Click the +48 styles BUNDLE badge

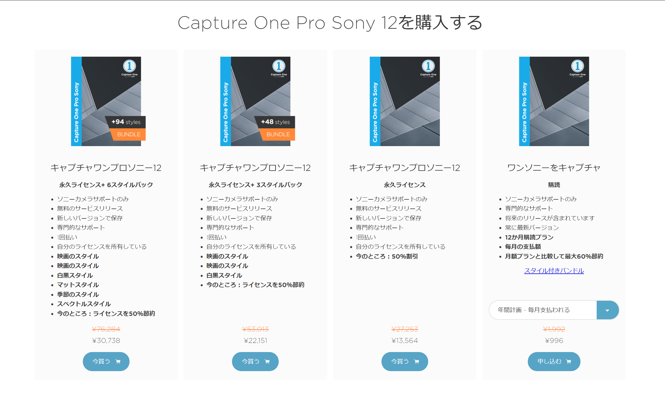(275, 128)
